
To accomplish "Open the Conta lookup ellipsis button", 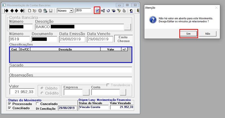I will [123, 92].
